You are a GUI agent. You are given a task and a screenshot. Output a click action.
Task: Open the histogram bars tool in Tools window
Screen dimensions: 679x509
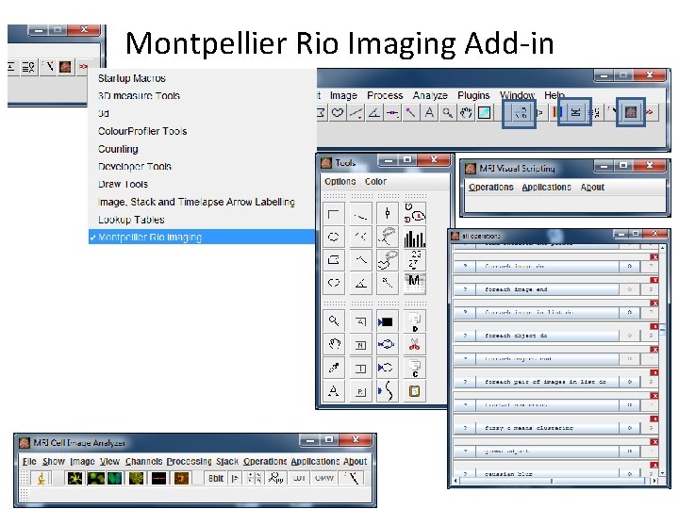click(414, 237)
